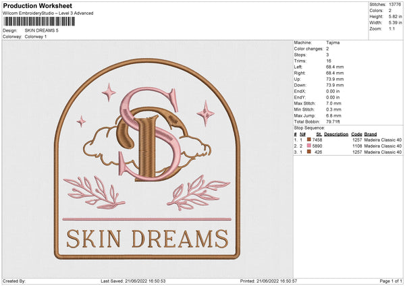Click the Right value 68.4 mm
This screenshot has width=405, height=286.
[x=335, y=73]
